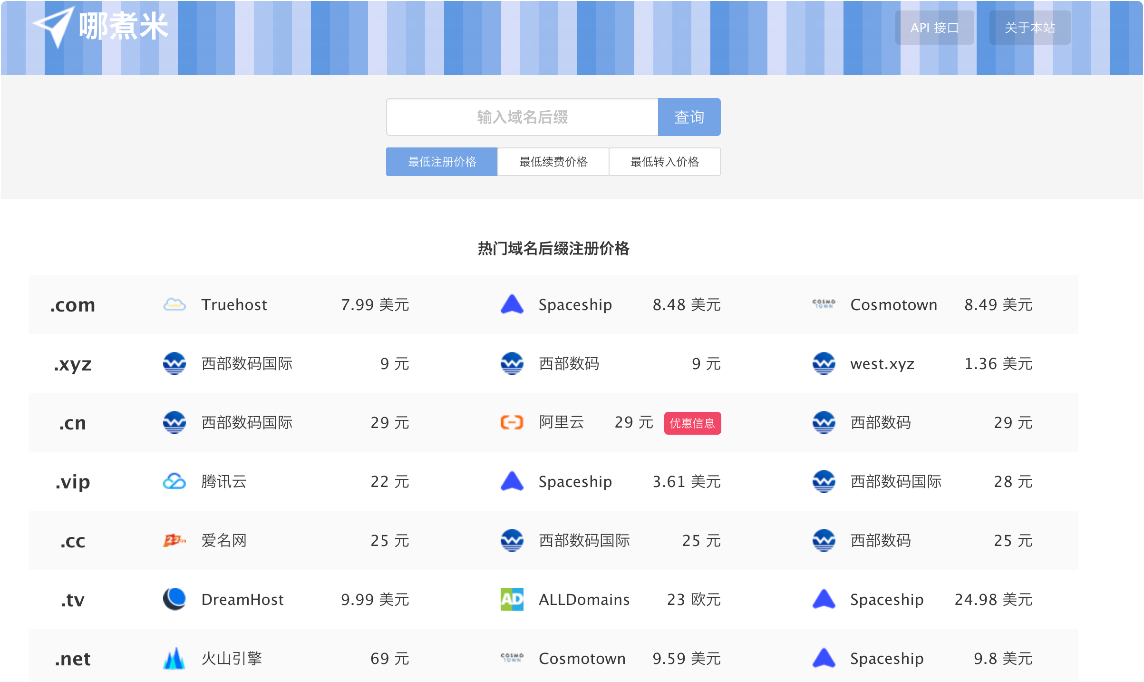Click the 阿里云 orange icon in .cn row
Viewport: 1144px width, 682px height.
click(512, 422)
